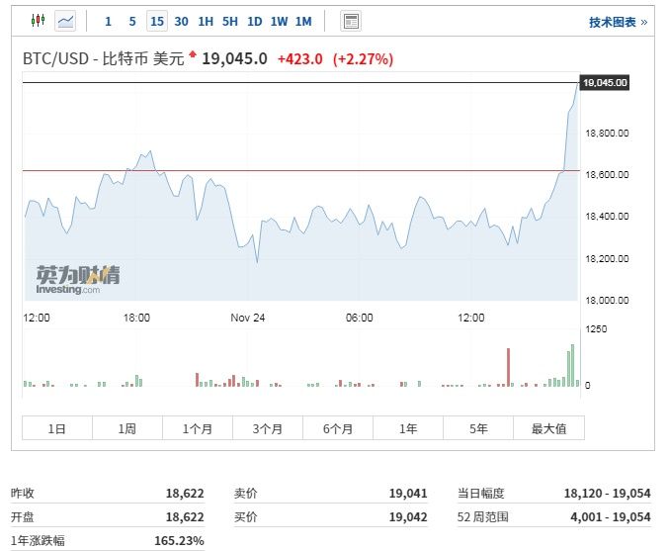The width and height of the screenshot is (669, 551).
Task: Switch to candlestick chart type icon
Action: pyautogui.click(x=38, y=20)
